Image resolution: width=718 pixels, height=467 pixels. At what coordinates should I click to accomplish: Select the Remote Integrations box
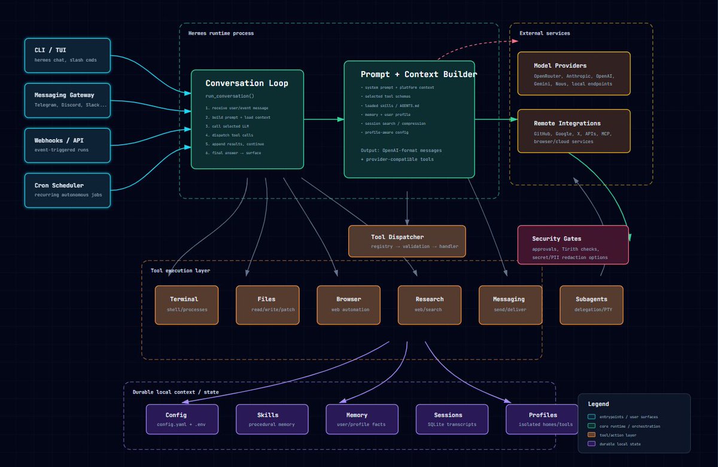pos(574,131)
